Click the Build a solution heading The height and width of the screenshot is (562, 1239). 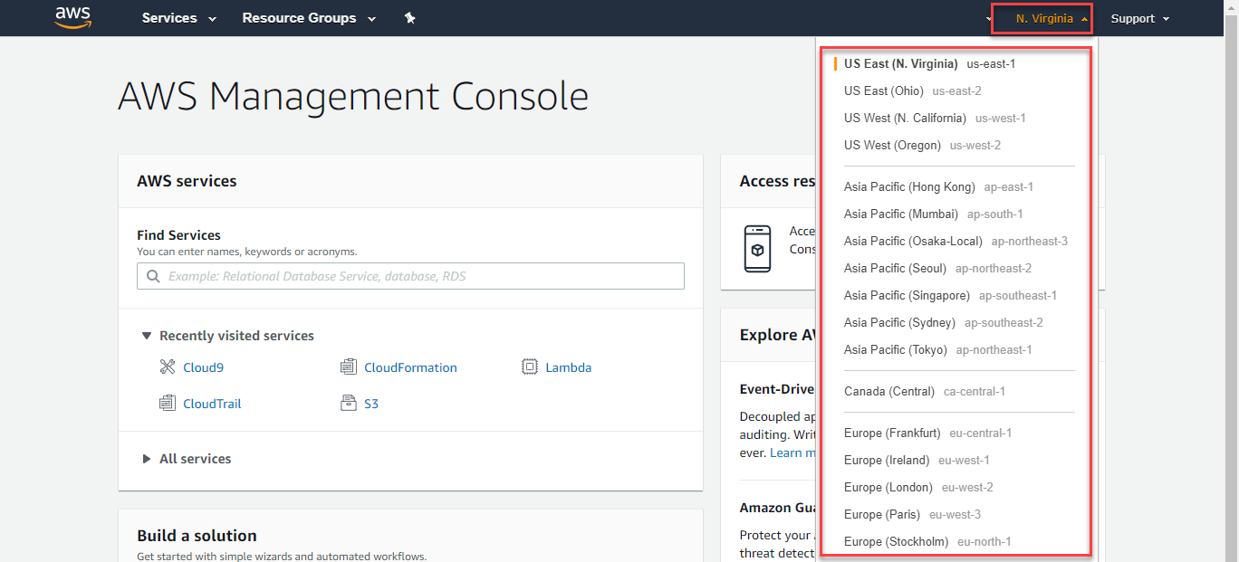pyautogui.click(x=197, y=536)
